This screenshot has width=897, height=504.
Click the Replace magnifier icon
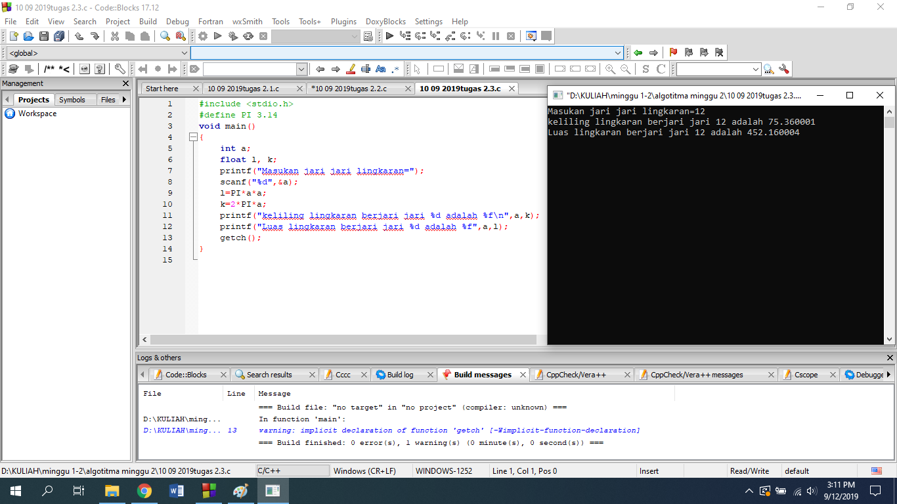[180, 36]
